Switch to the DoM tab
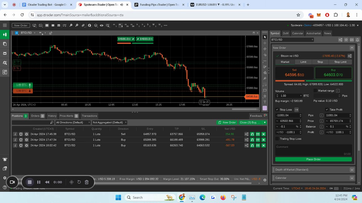The image size is (362, 203). 286,33
